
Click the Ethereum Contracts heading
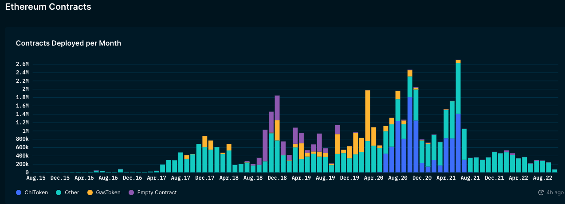tap(48, 7)
